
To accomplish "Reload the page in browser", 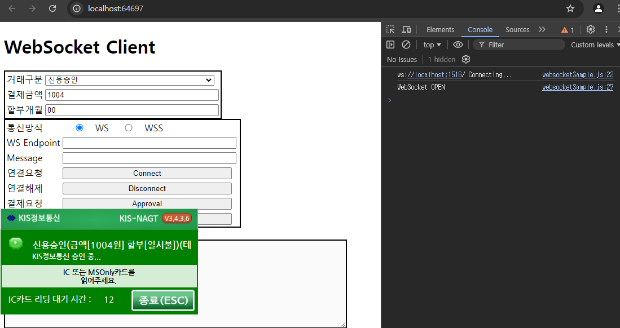I will click(x=52, y=8).
